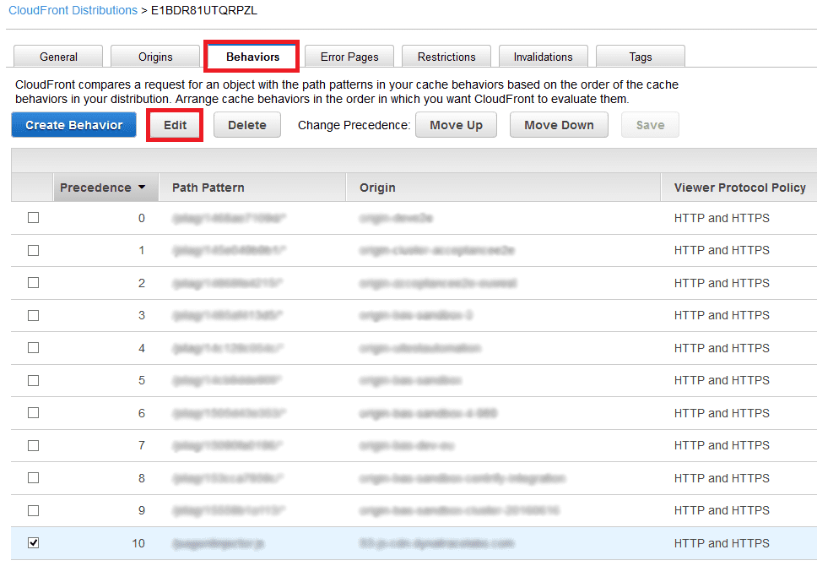Check the box for precedence 8 row

coord(34,478)
